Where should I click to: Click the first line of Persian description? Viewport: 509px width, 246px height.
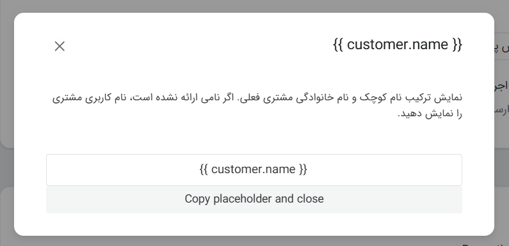[x=257, y=98]
